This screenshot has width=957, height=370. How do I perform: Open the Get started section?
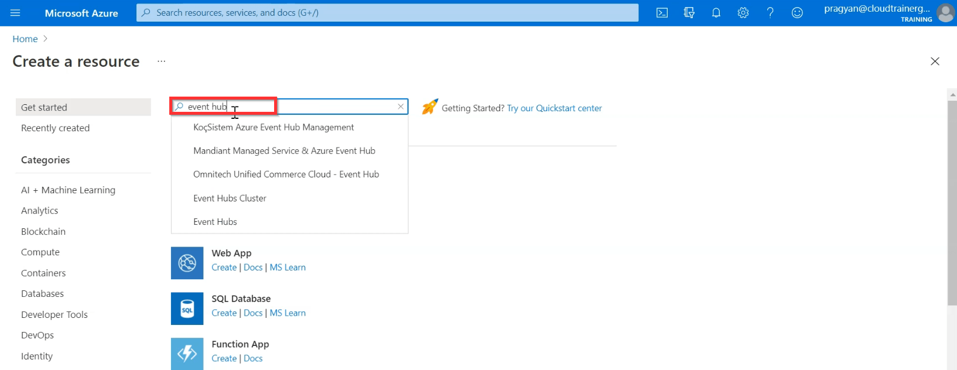(83, 107)
